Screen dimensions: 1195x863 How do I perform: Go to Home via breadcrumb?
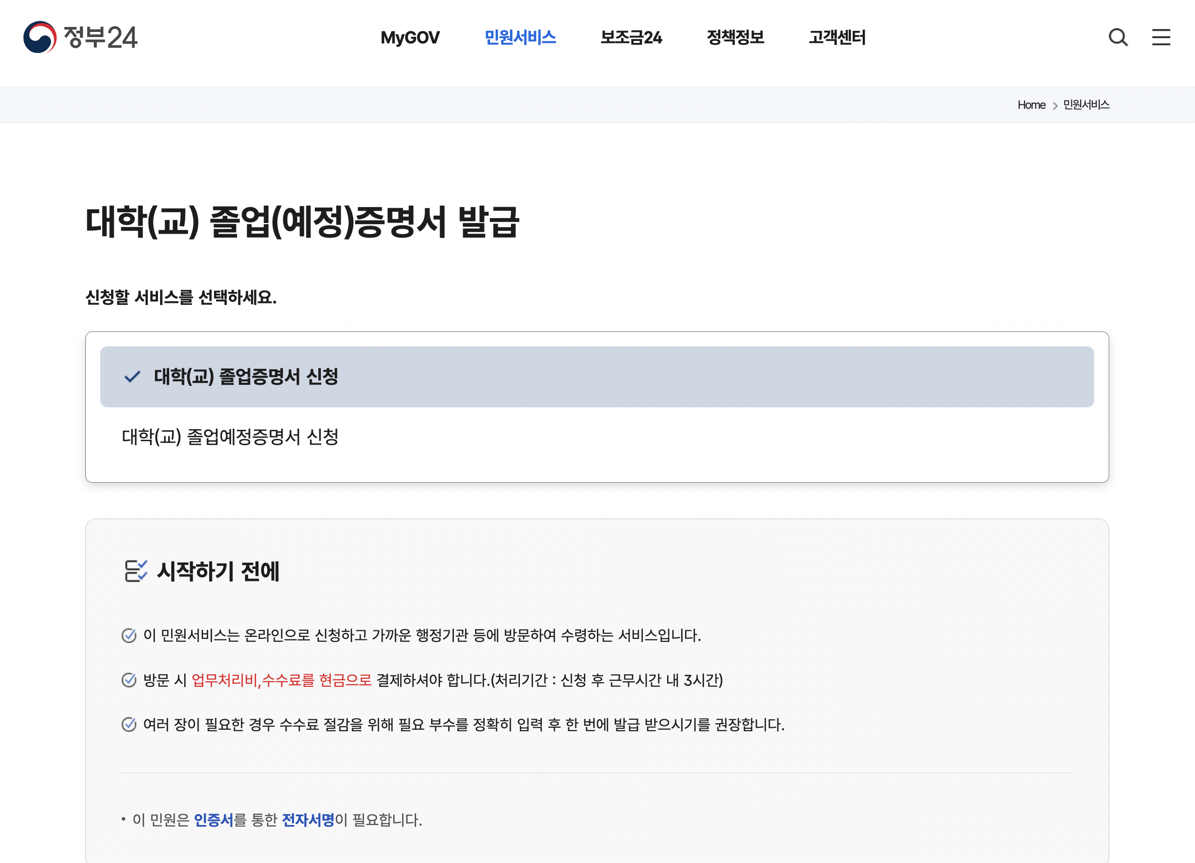[x=1031, y=105]
